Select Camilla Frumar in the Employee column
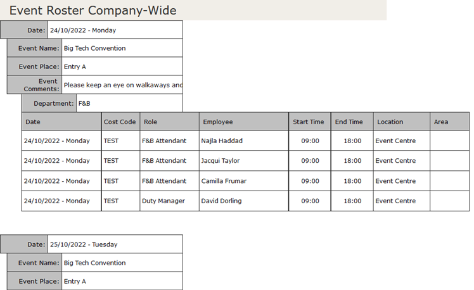 coord(224,181)
